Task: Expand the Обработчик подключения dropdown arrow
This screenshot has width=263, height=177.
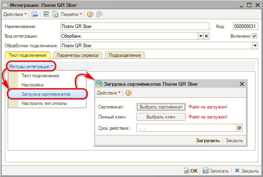Action: point(255,46)
